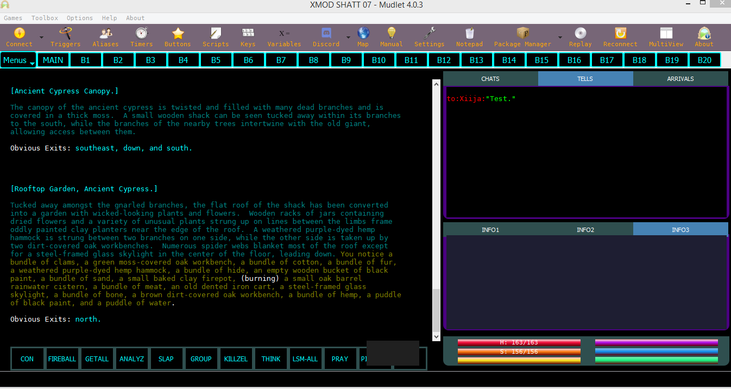Open the Toolbox menu

[45, 18]
